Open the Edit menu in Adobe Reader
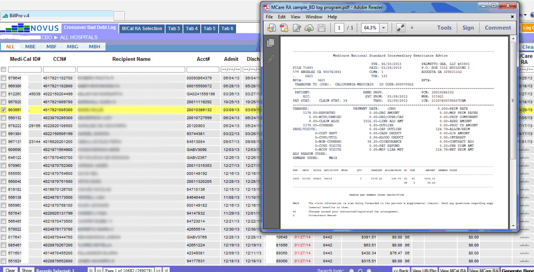Viewport: 534px width, 272px height. point(281,17)
